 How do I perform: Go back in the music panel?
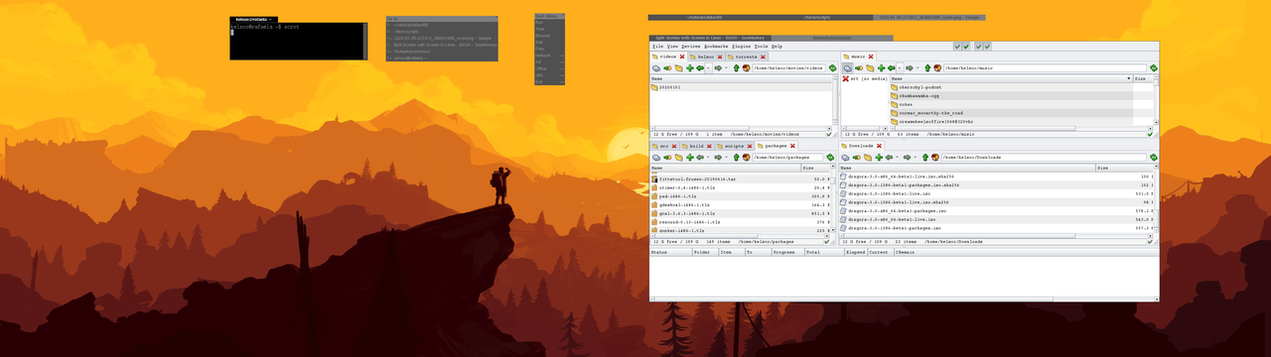[x=891, y=68]
